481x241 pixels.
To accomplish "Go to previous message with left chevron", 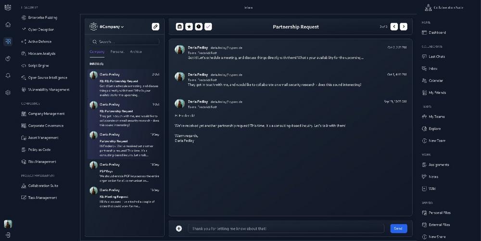I will coord(394,27).
